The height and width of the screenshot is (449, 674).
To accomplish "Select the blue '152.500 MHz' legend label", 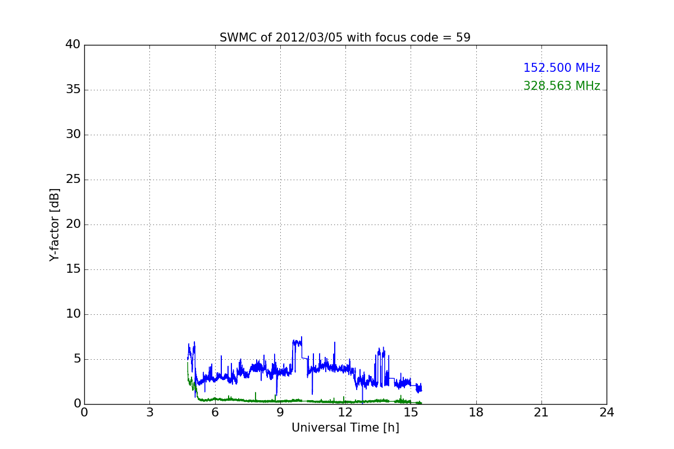I will coord(562,68).
